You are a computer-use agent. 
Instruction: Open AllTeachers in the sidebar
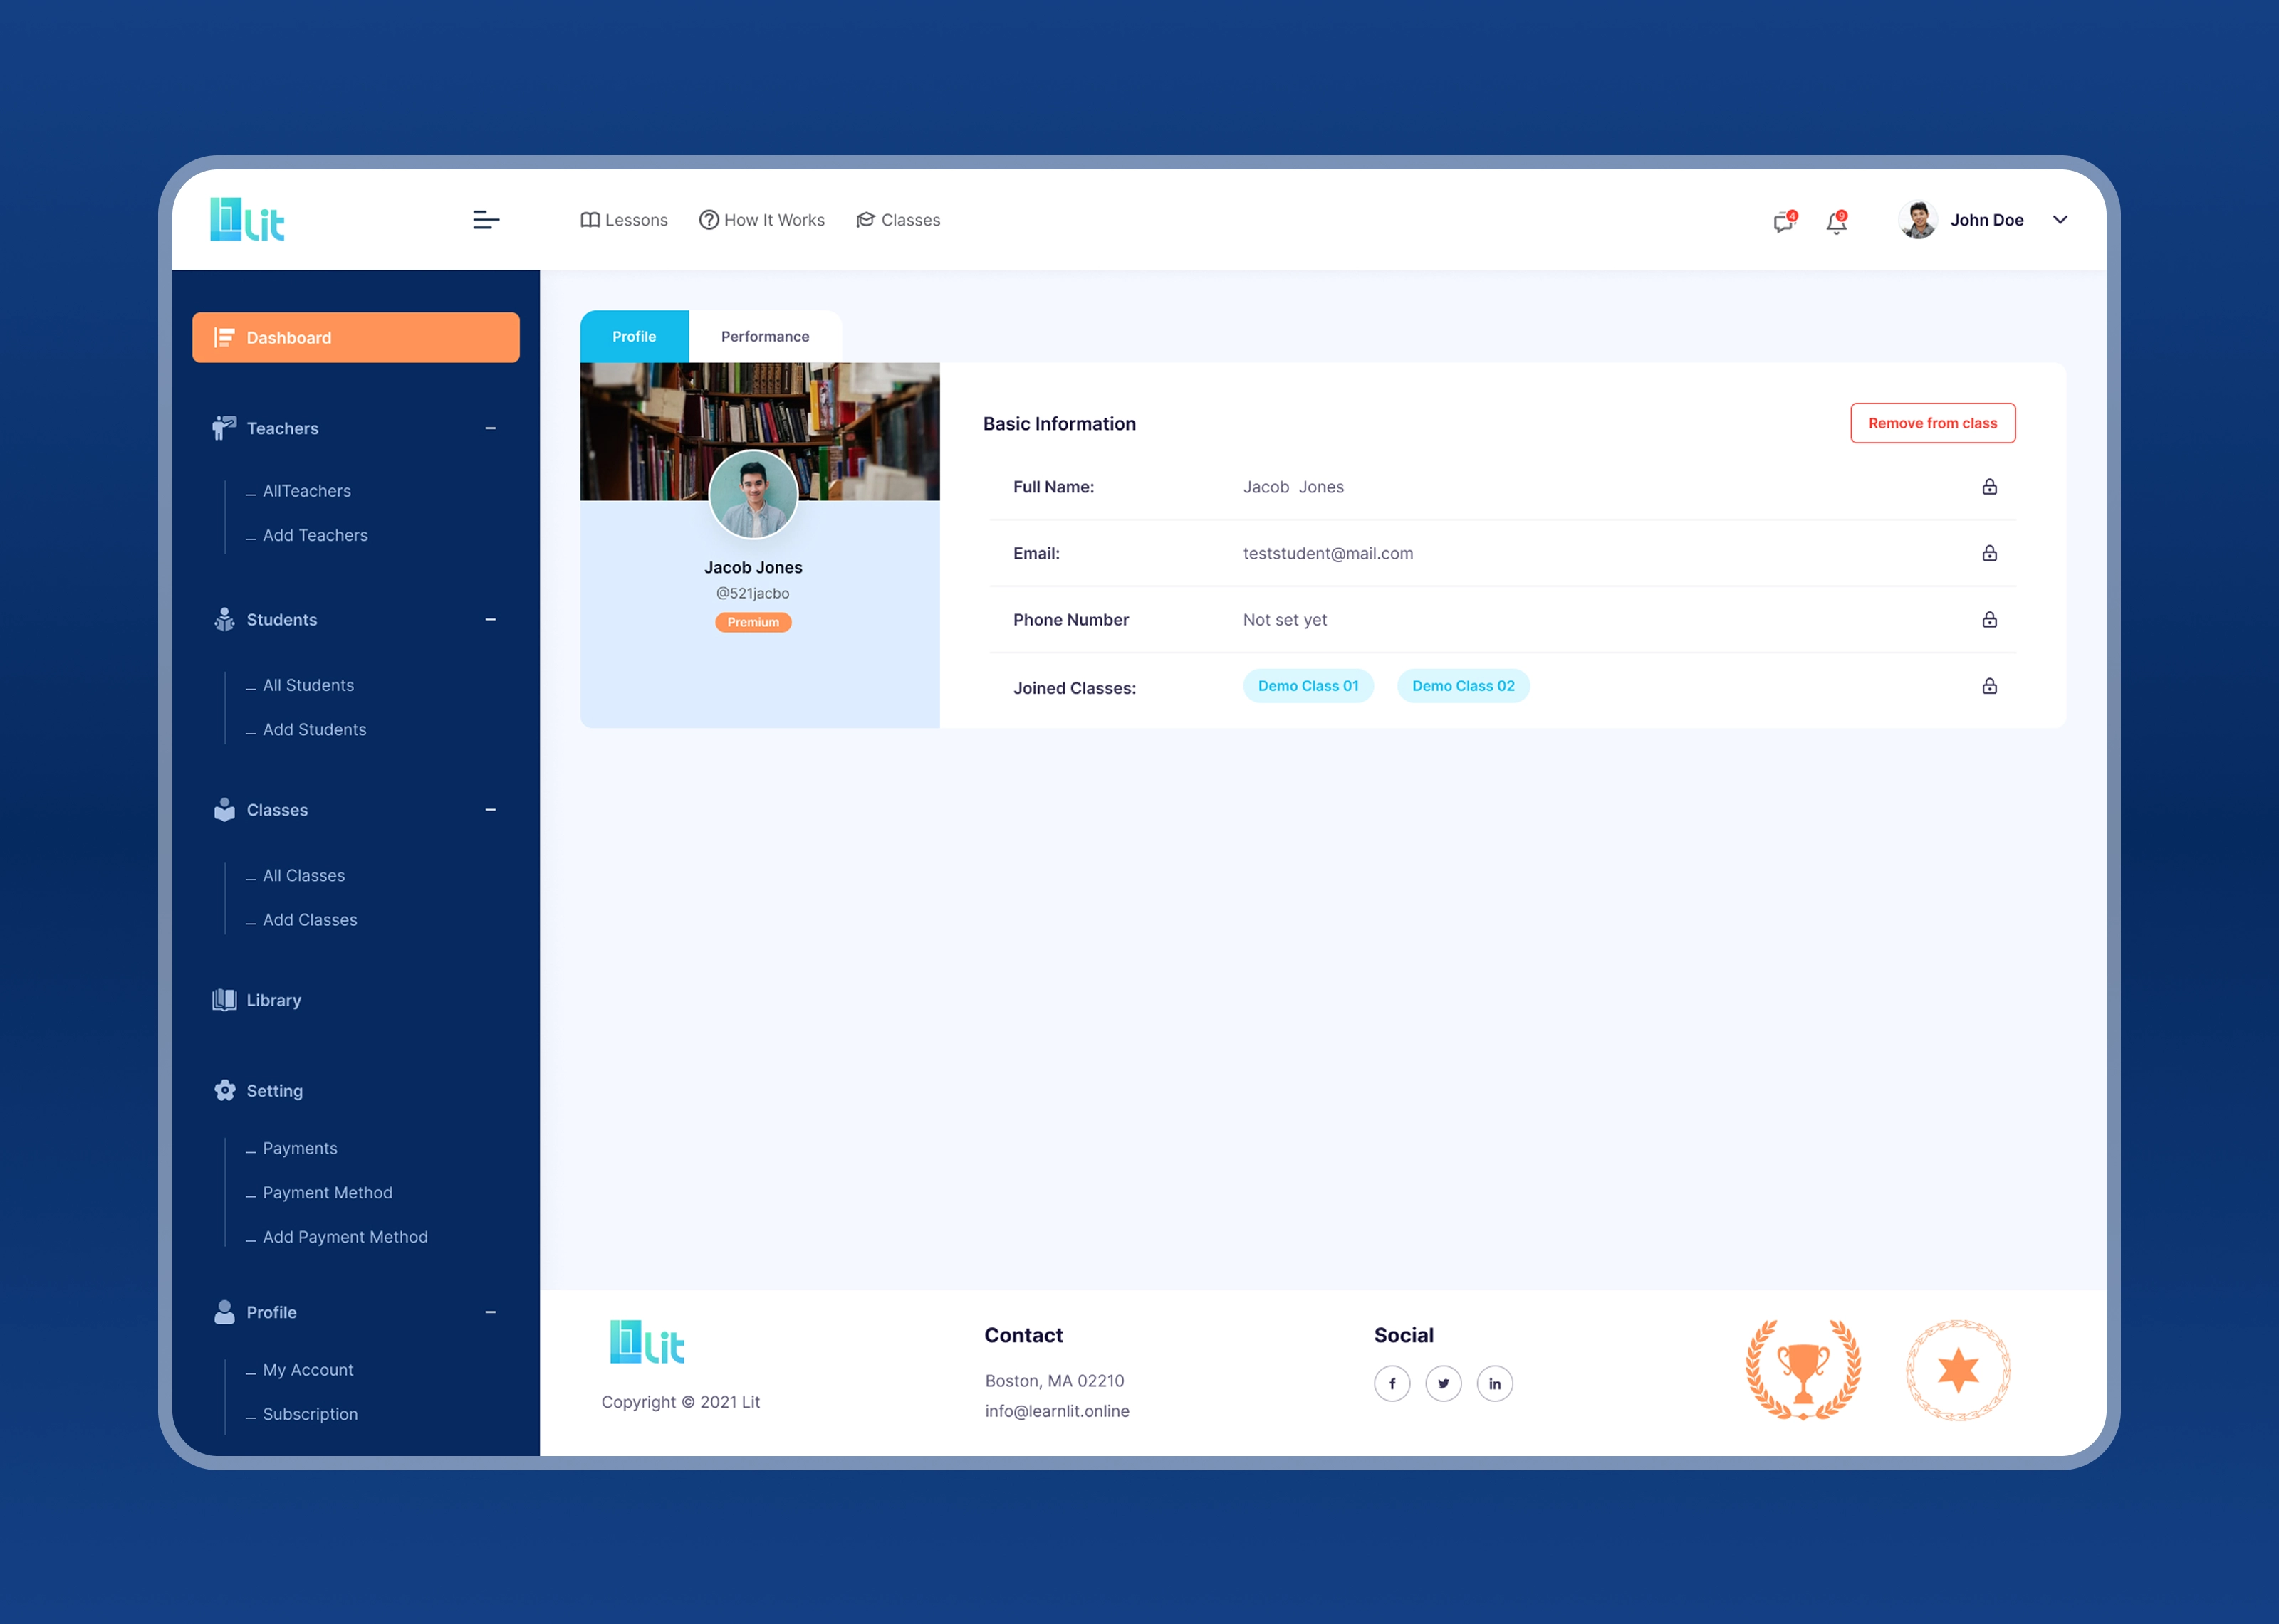coord(306,491)
